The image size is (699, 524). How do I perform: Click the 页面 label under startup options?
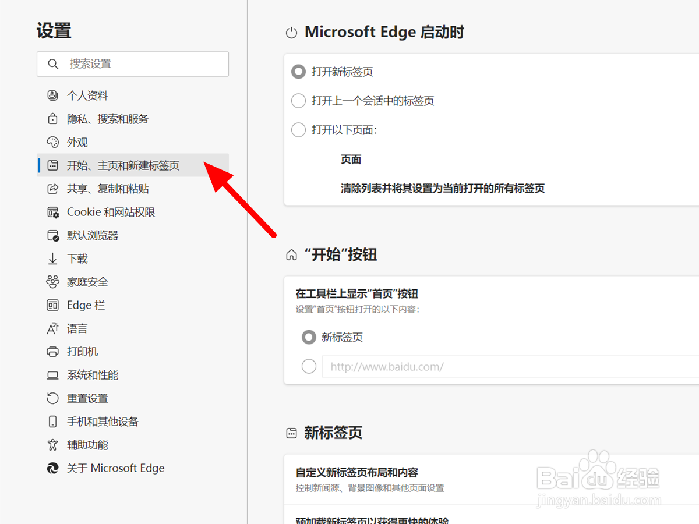point(351,159)
